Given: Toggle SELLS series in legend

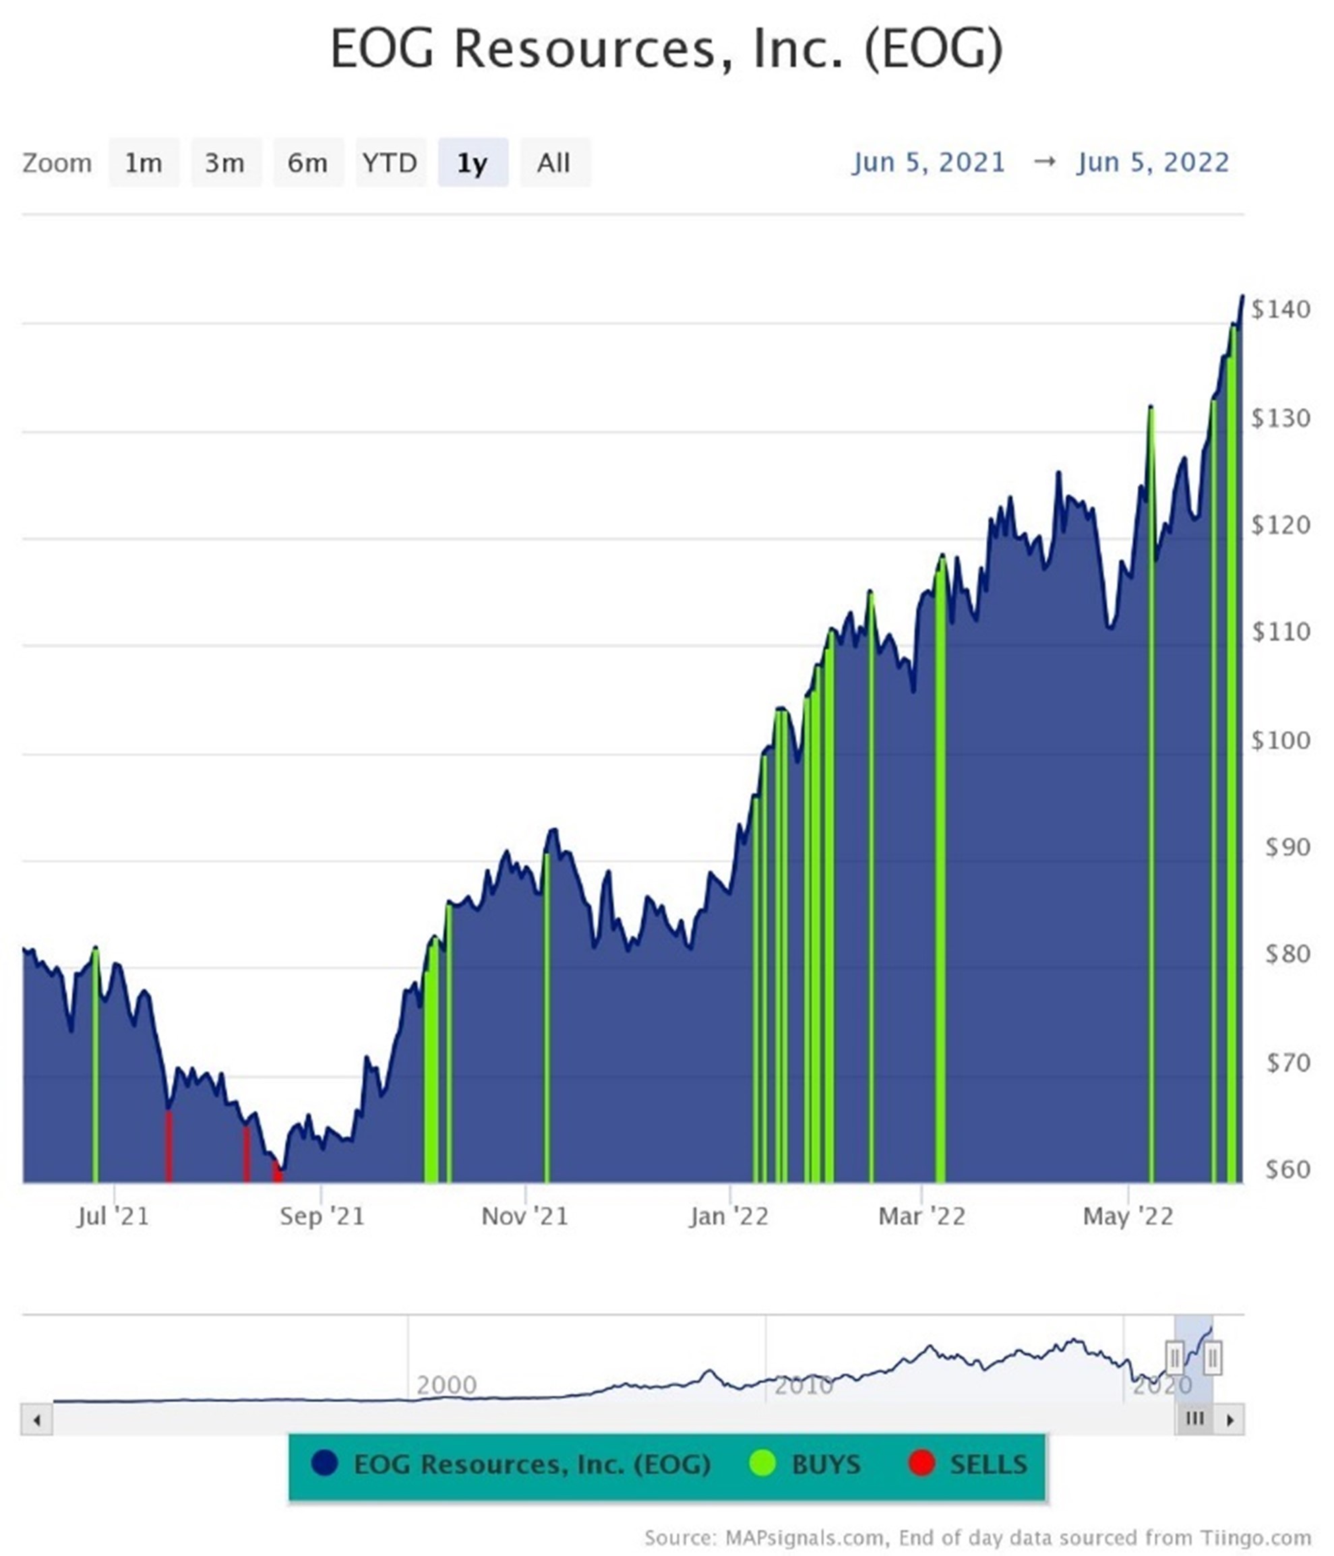Looking at the screenshot, I should (968, 1464).
